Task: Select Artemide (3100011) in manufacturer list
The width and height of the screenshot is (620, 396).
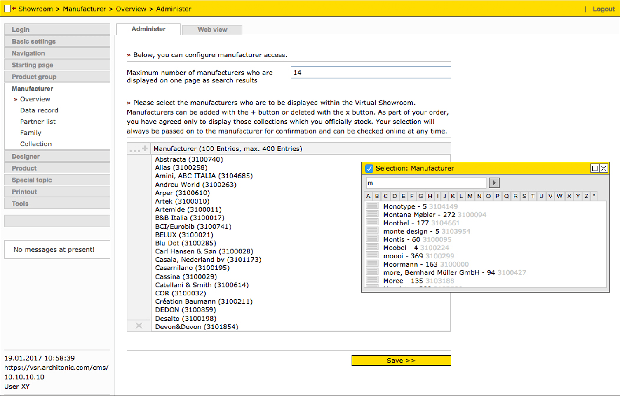Action: pyautogui.click(x=188, y=209)
